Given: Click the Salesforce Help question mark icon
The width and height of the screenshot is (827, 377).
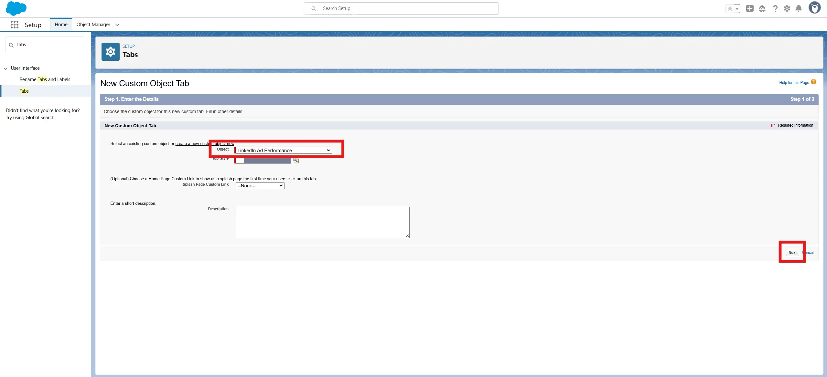Looking at the screenshot, I should click(x=775, y=9).
